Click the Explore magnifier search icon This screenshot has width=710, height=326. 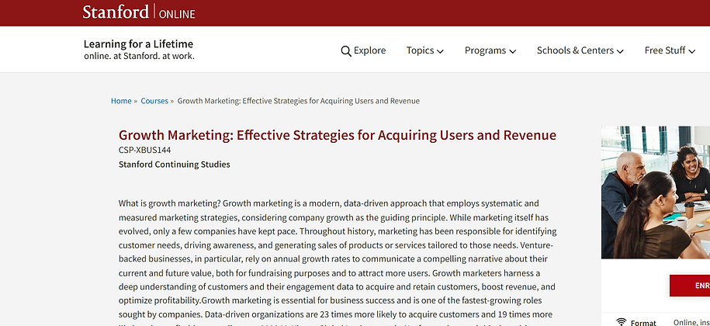(x=346, y=50)
